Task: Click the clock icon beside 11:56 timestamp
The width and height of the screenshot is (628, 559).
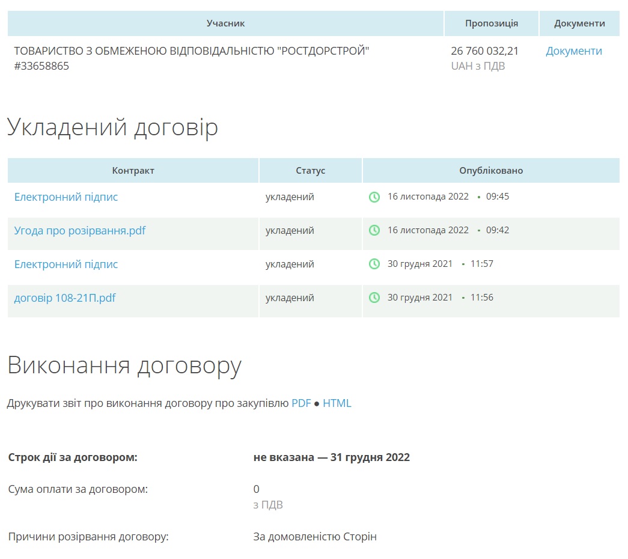Action: pos(374,298)
